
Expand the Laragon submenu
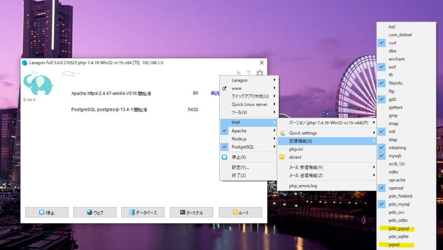(249, 80)
